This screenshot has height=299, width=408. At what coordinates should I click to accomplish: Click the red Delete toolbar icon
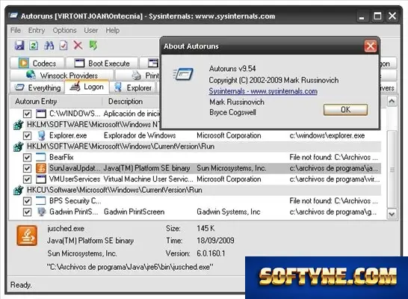point(78,46)
